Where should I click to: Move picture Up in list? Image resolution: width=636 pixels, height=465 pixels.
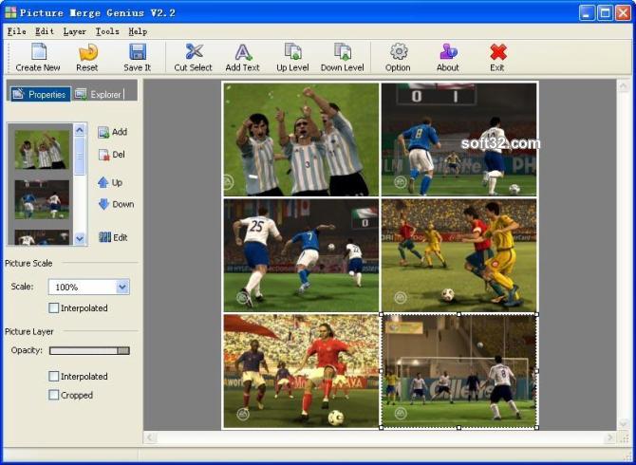pyautogui.click(x=110, y=182)
